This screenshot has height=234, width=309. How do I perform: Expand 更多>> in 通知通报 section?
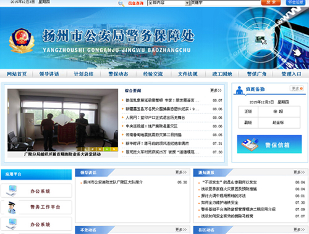[x=299, y=172]
